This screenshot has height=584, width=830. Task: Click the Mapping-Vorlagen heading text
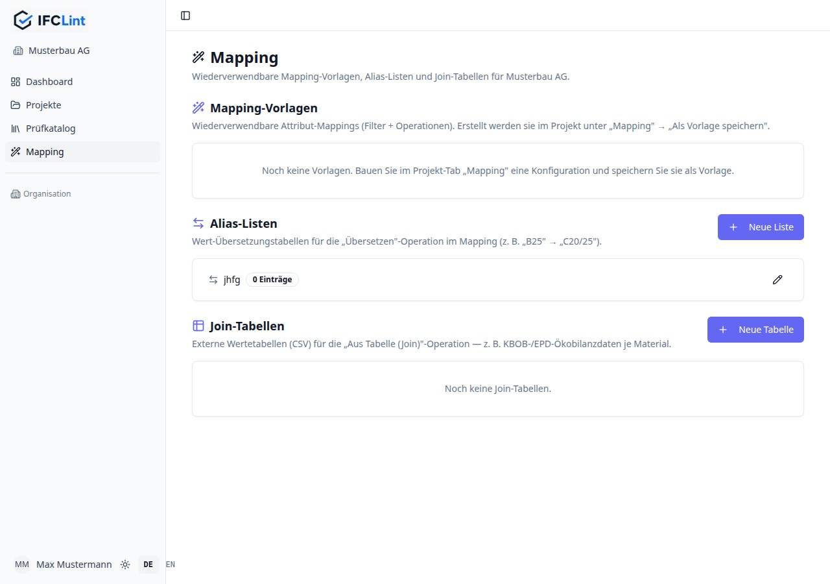point(264,108)
